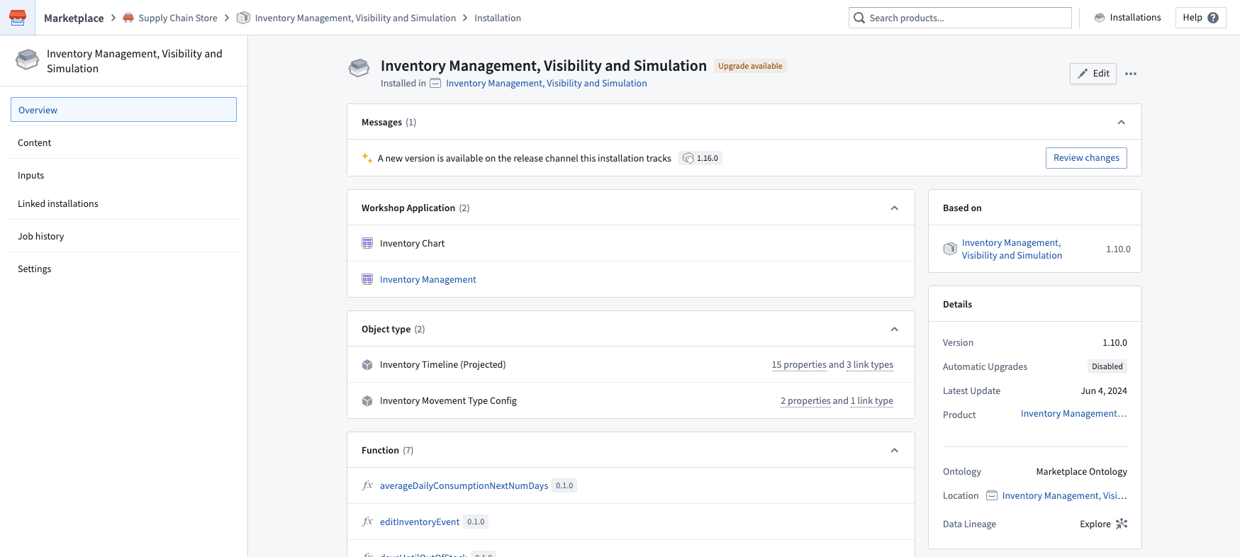This screenshot has height=557, width=1240.
Task: Click the Supply Chain Store breadcrumb icon
Action: 128,18
